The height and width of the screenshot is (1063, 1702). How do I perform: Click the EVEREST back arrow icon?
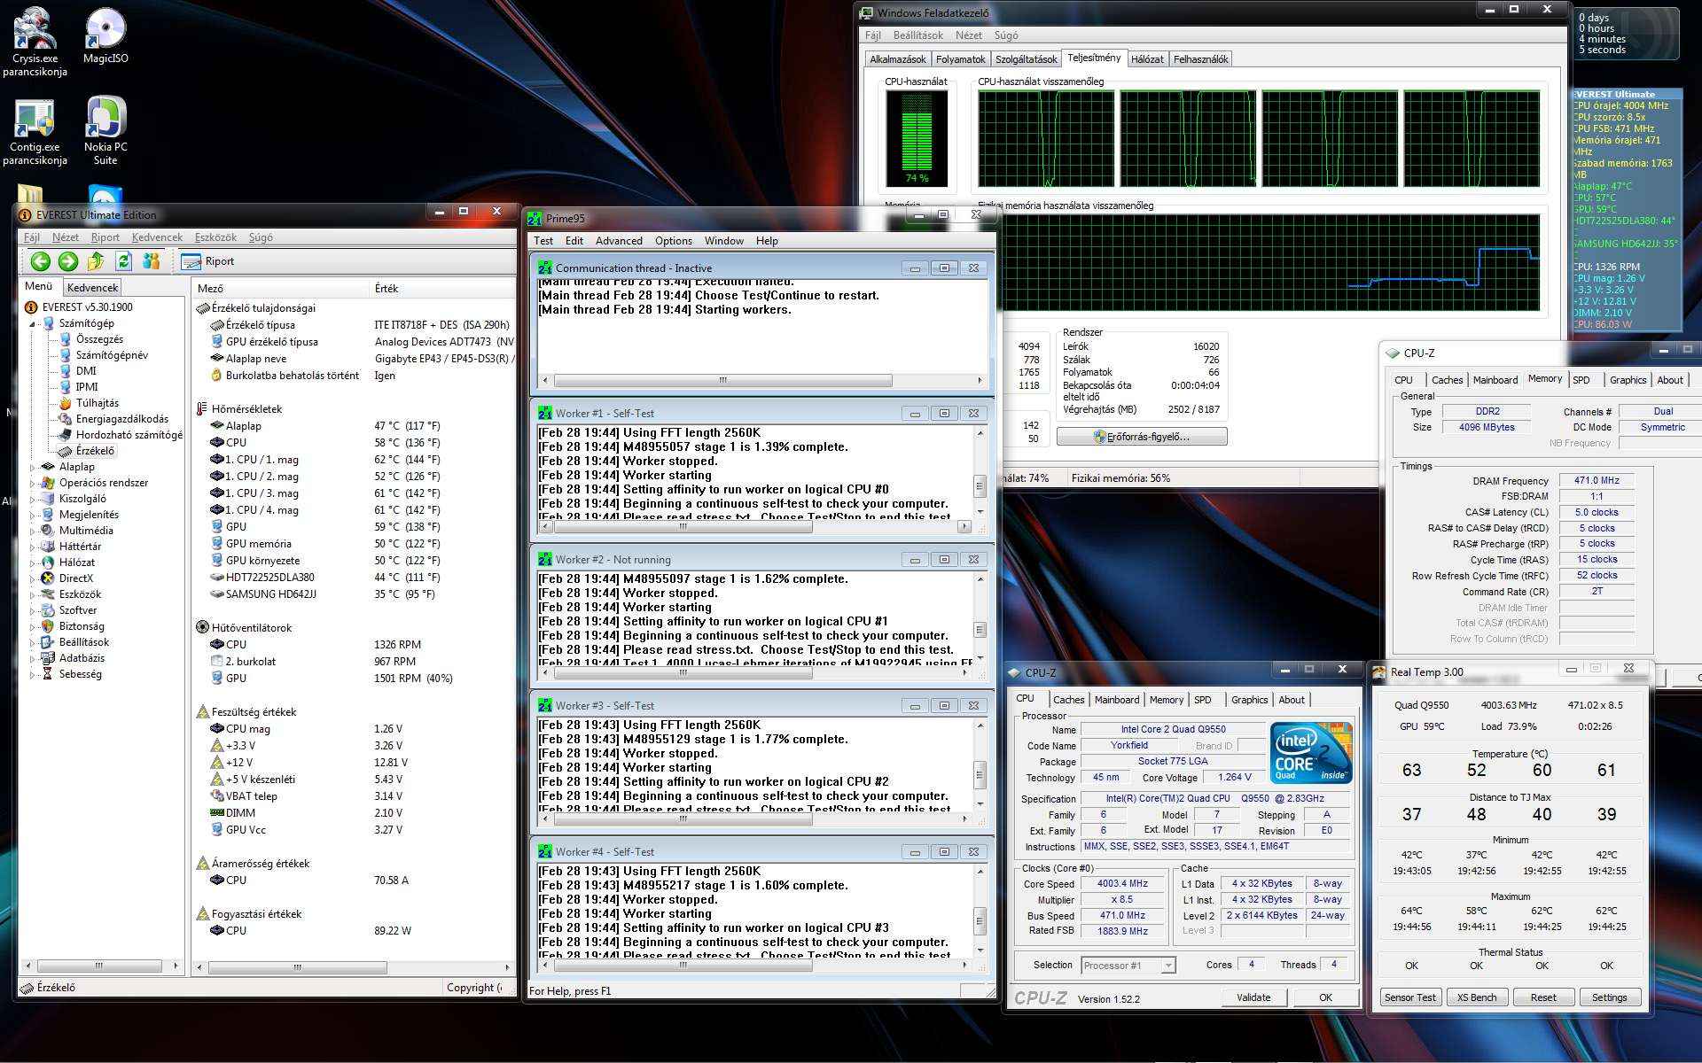pos(40,260)
